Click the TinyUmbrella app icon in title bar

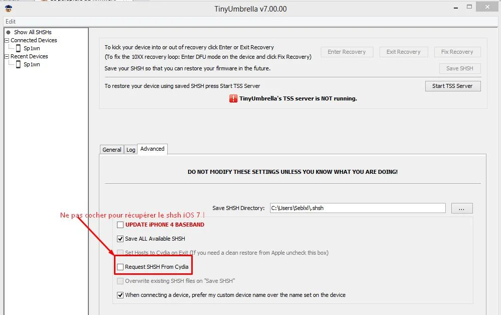[9, 9]
